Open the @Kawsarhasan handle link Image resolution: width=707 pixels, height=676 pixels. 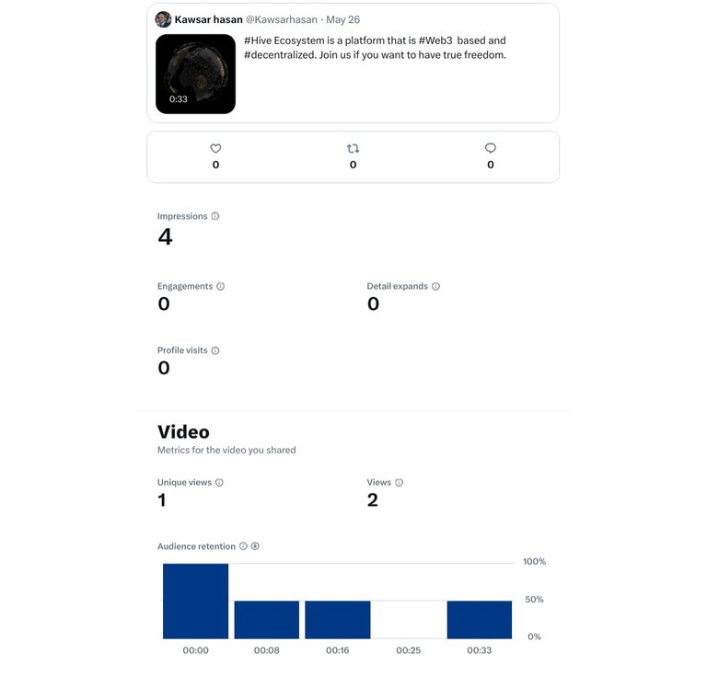pyautogui.click(x=282, y=20)
